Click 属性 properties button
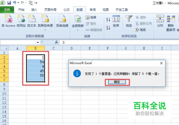 pyautogui.click(x=91, y=24)
